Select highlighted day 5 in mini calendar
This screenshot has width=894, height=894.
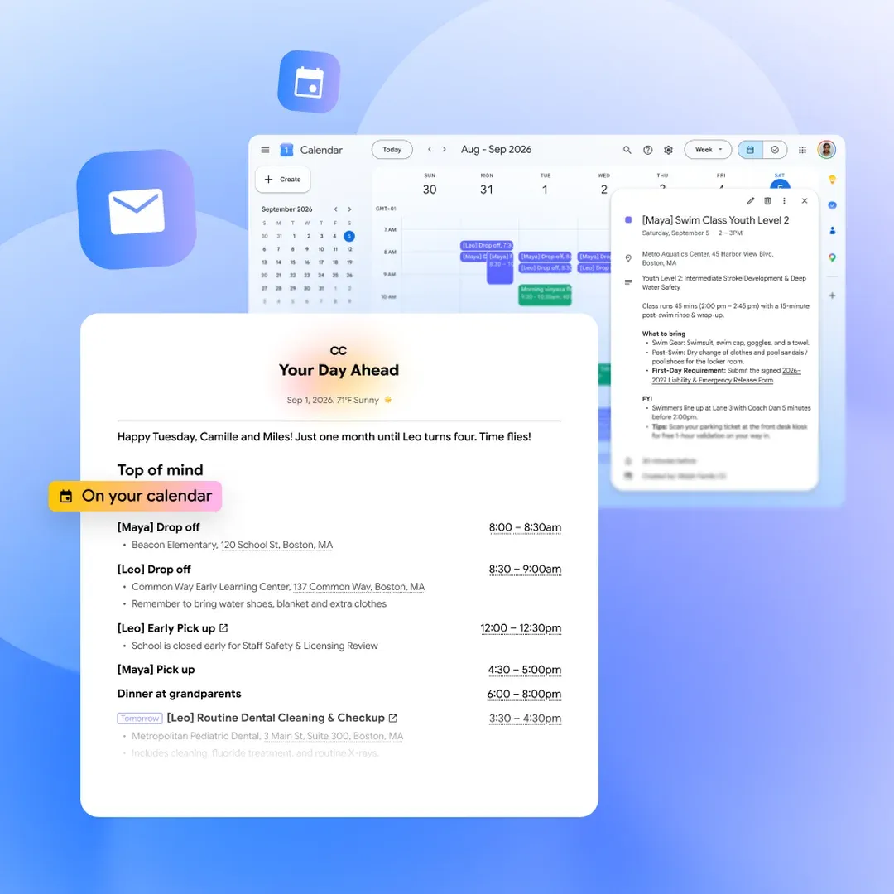(x=349, y=236)
